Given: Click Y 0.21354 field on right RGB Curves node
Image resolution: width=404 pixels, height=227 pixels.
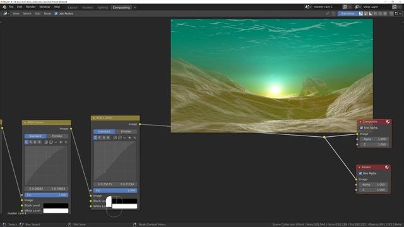Looking at the screenshot, I should point(126,184).
